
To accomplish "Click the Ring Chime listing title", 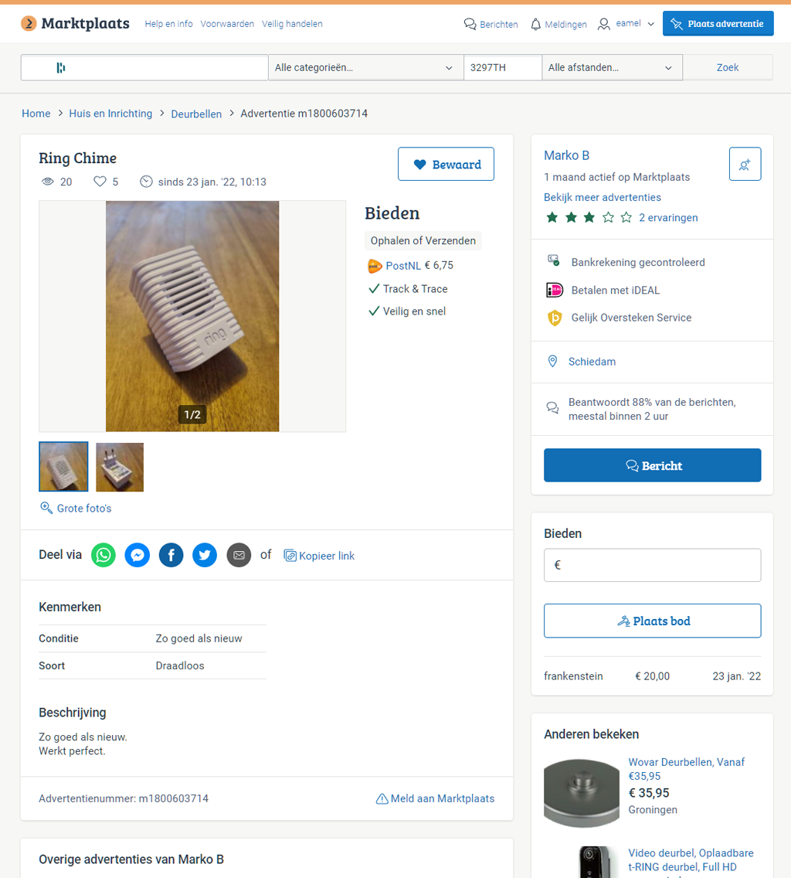I will point(78,158).
